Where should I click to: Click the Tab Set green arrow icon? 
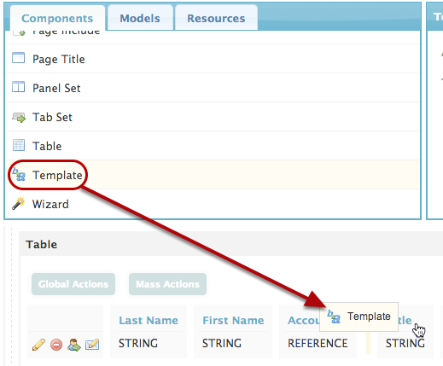[19, 117]
